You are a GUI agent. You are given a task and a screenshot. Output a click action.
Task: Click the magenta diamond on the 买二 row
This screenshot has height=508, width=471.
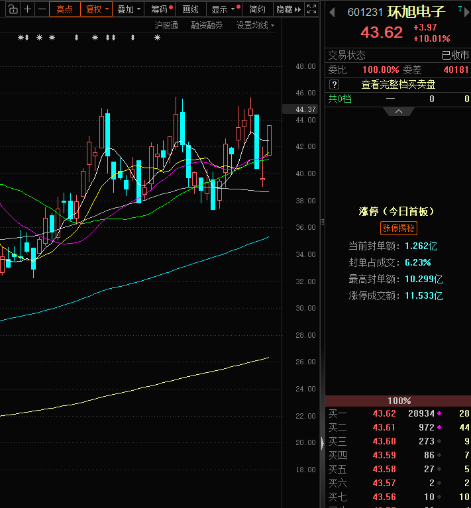tap(439, 427)
